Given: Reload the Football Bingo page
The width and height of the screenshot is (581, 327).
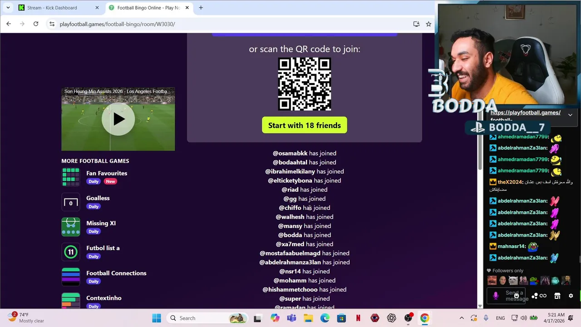Looking at the screenshot, I should (x=36, y=24).
